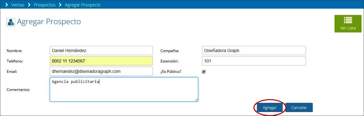The width and height of the screenshot is (364, 116).
Task: Open Prospectos in the breadcrumb bar
Action: tap(45, 5)
